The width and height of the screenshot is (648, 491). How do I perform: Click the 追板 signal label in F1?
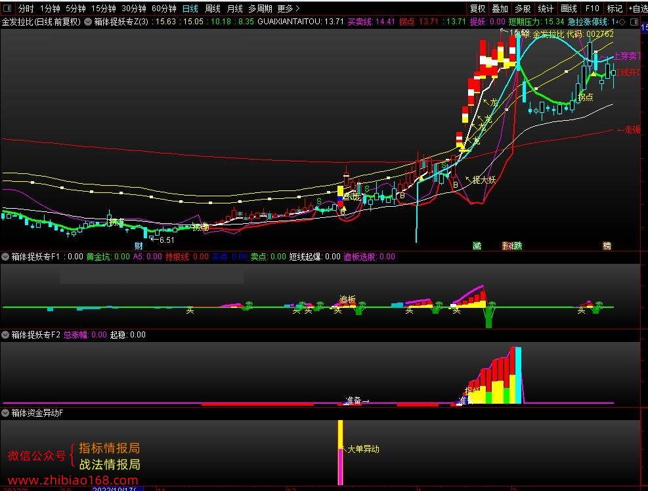tap(347, 299)
